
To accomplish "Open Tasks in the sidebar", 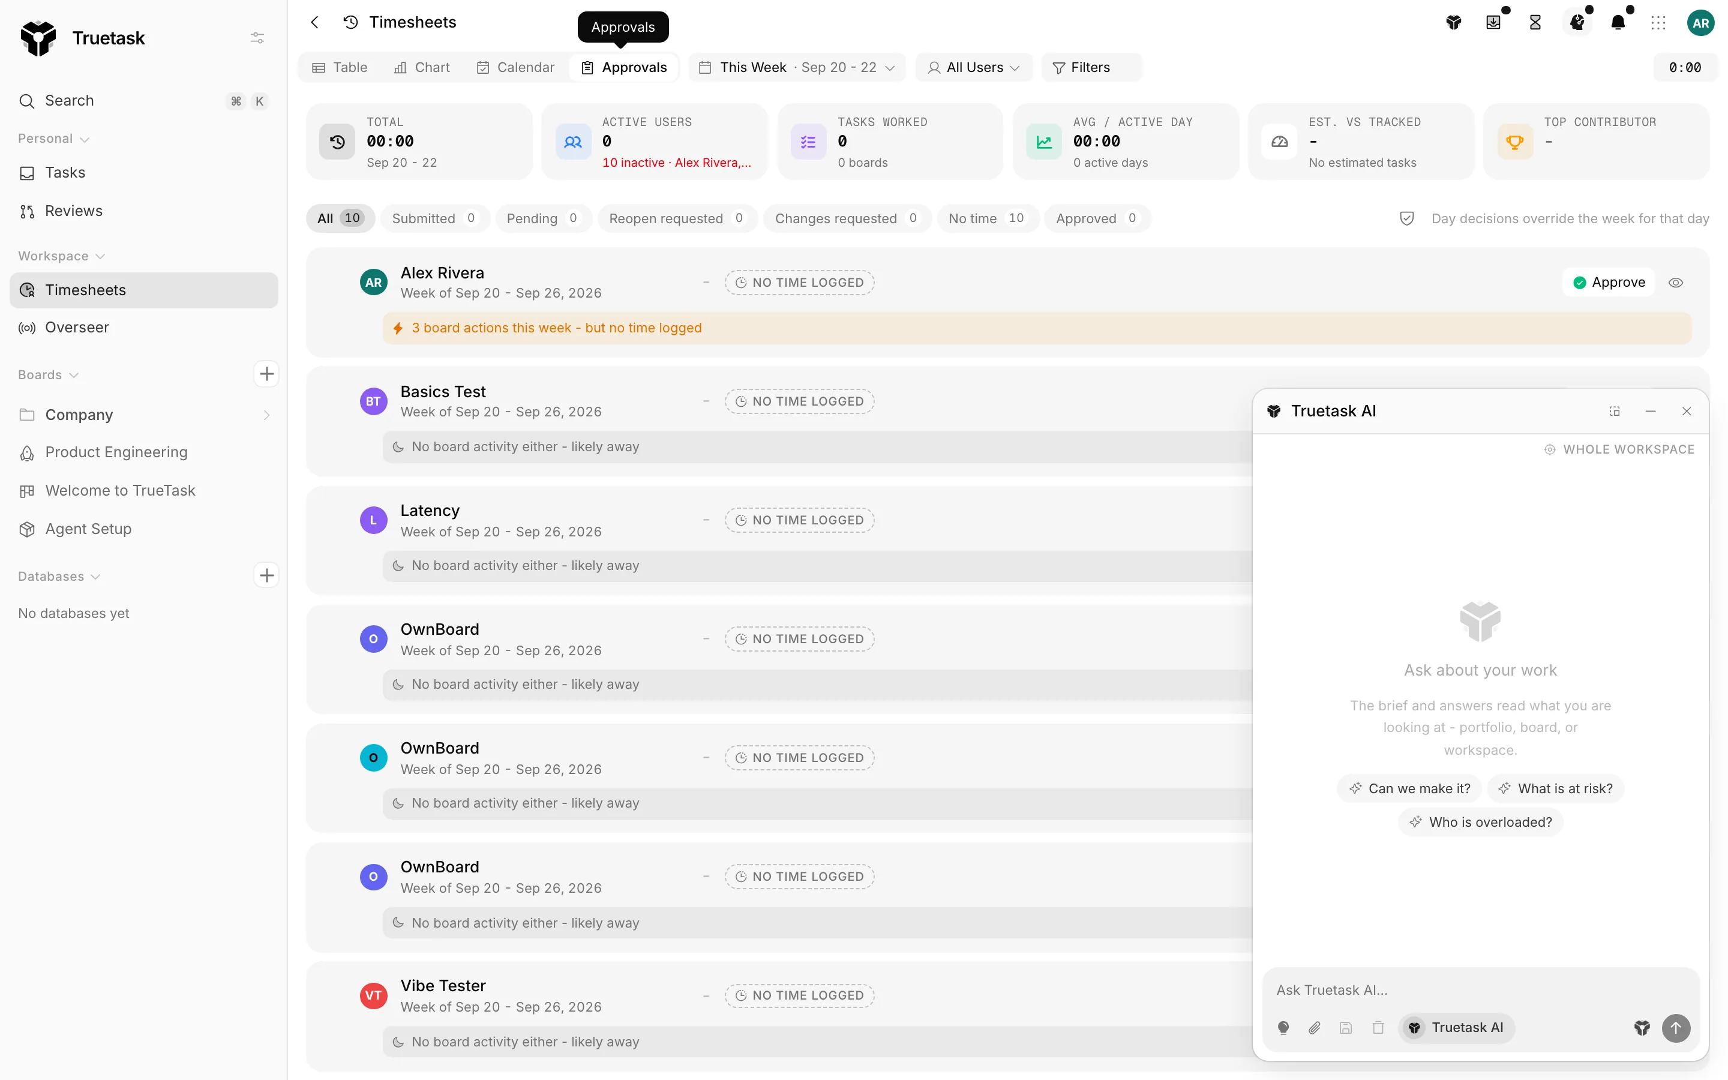I will 143,173.
